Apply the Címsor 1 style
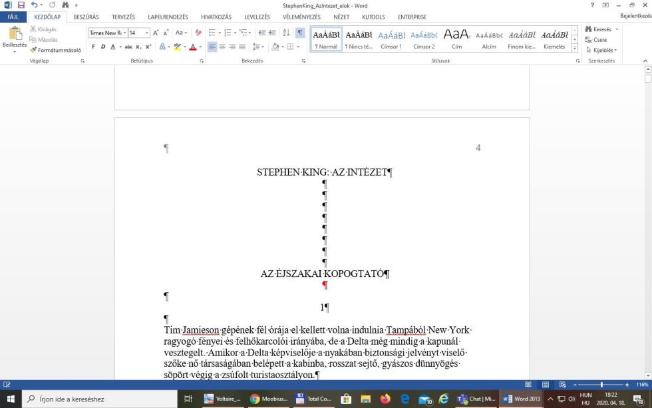 (391, 39)
